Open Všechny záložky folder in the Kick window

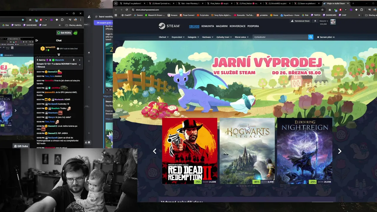(x=74, y=25)
